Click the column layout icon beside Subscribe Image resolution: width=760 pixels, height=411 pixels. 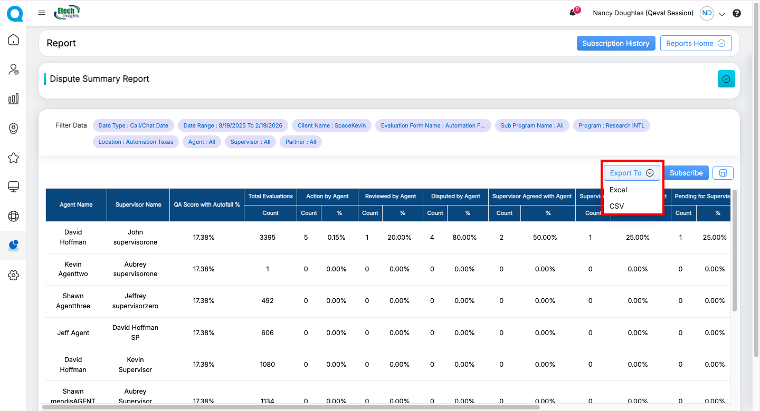tap(723, 173)
